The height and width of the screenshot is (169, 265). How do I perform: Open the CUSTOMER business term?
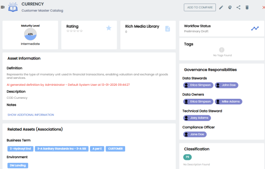(116, 149)
